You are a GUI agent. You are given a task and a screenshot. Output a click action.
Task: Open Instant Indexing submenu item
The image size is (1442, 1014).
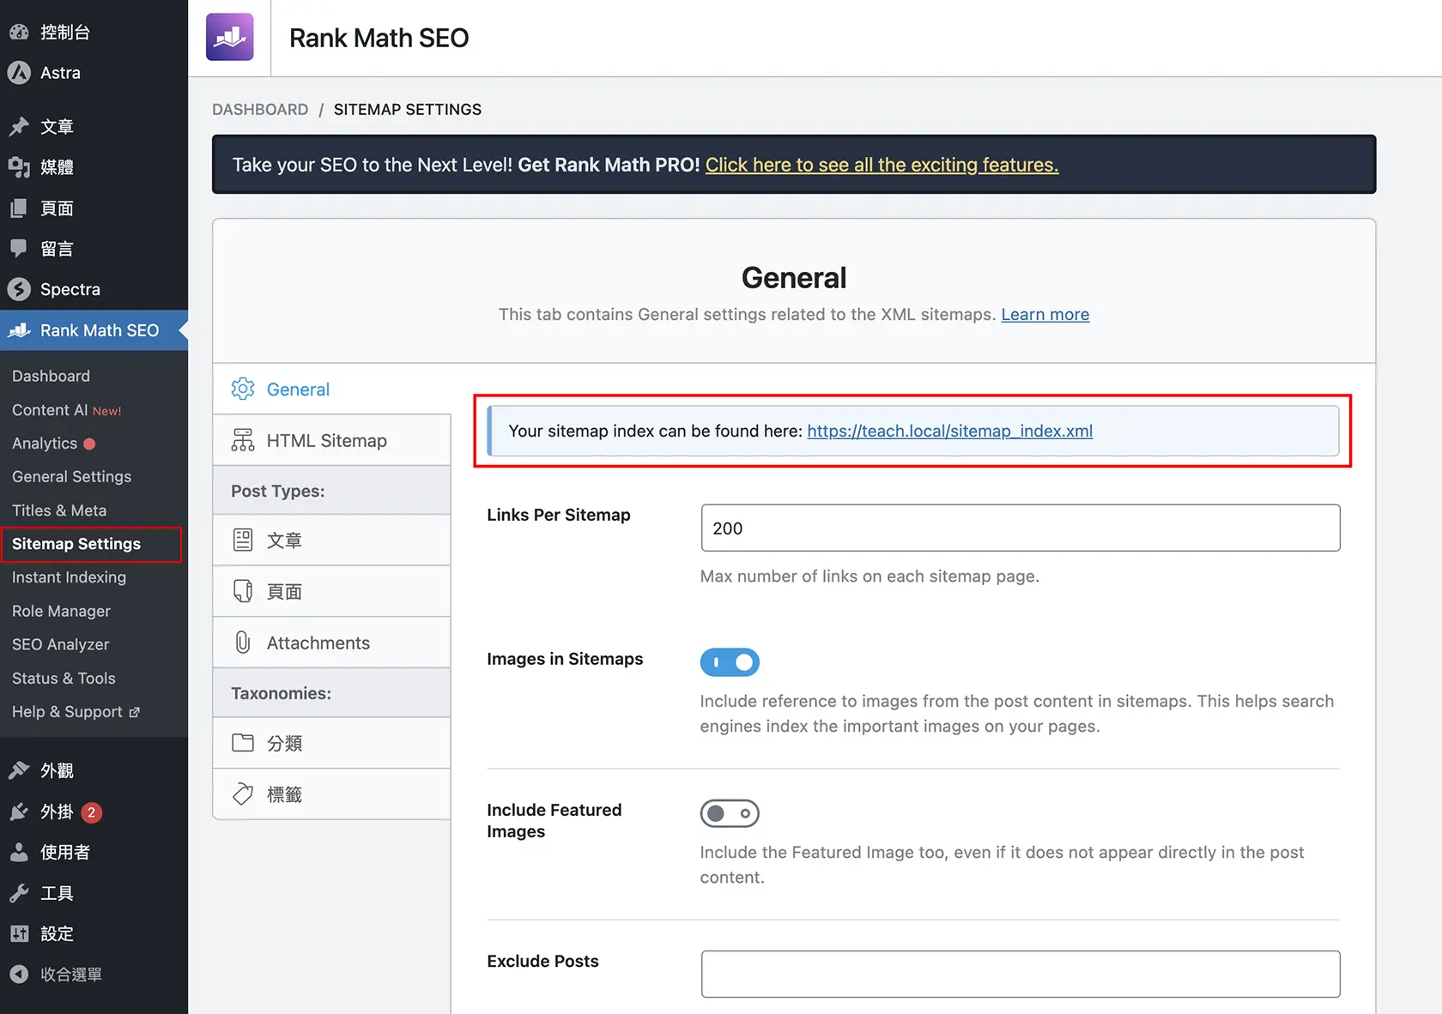point(69,577)
